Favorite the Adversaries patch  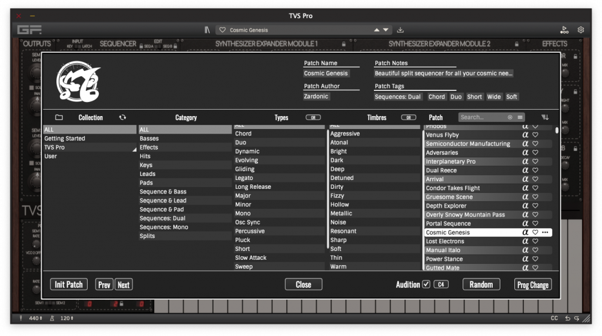(x=535, y=152)
